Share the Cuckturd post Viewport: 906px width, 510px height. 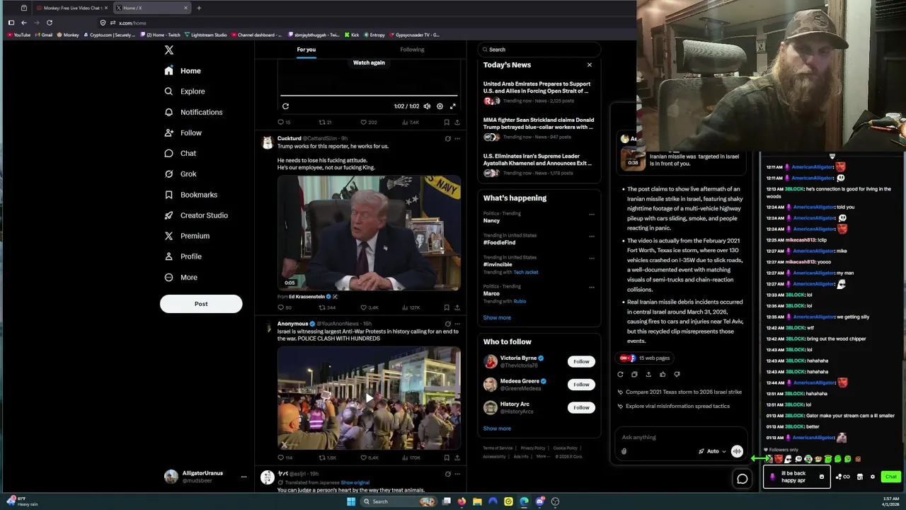457,307
